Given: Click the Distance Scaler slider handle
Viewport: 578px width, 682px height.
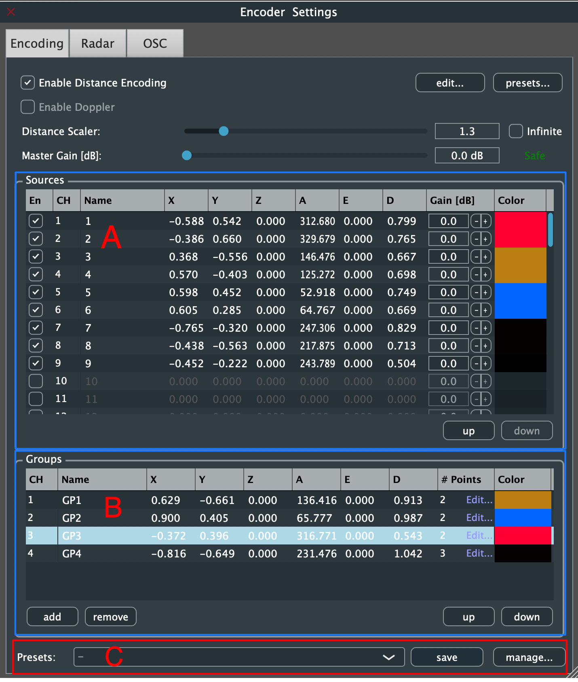Looking at the screenshot, I should [x=224, y=131].
